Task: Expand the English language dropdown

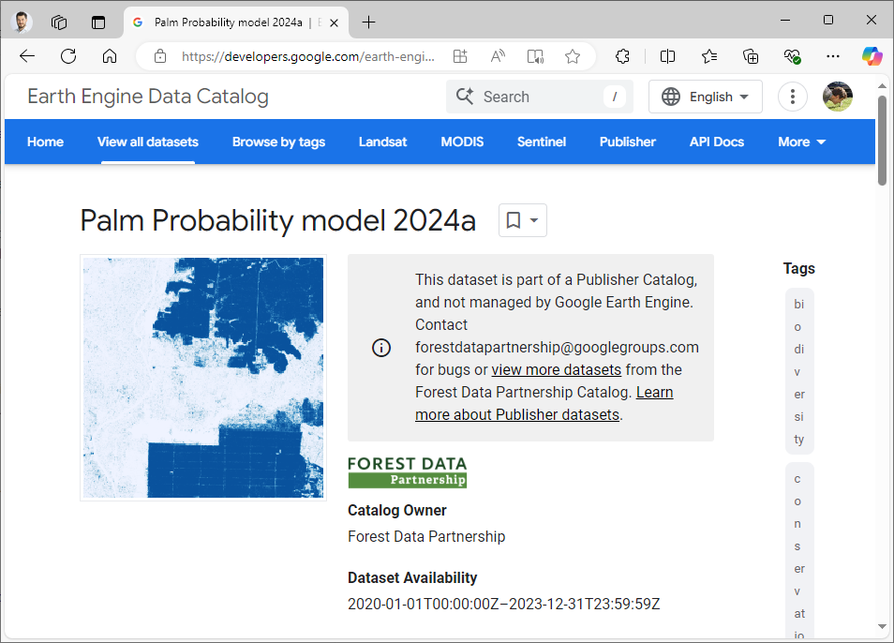Action: (x=706, y=97)
